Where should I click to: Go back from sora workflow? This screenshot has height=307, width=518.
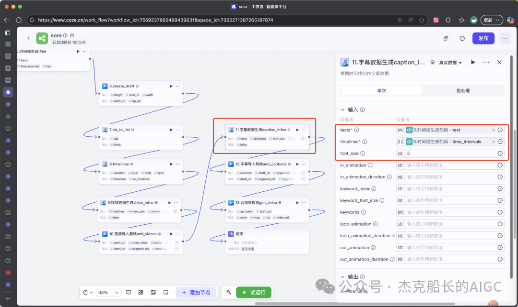point(28,38)
